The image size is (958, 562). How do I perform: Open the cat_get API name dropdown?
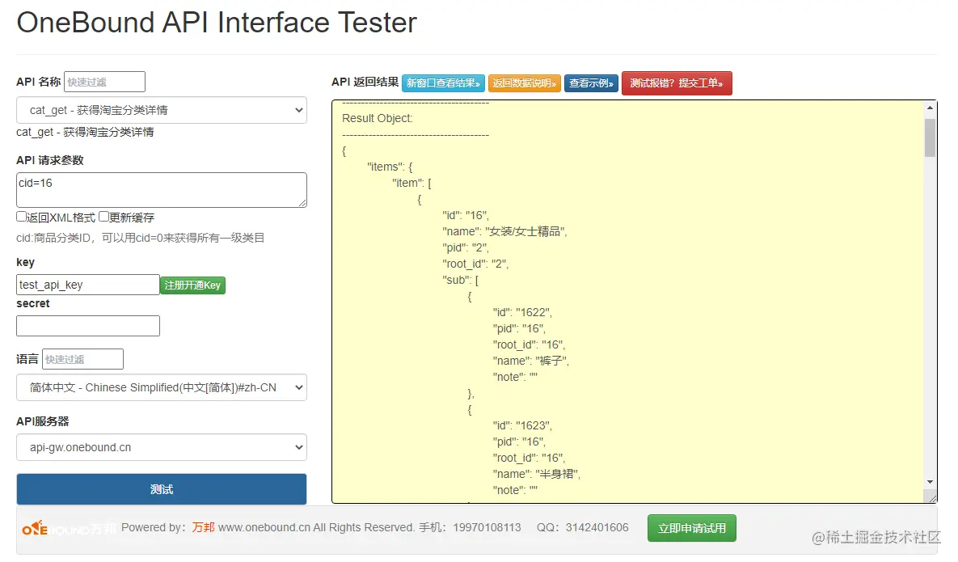point(162,110)
